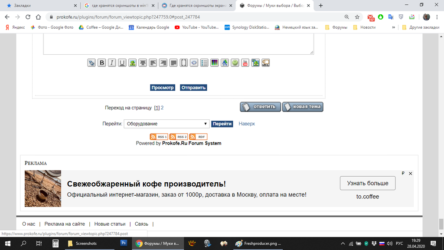The height and width of the screenshot is (250, 444).
Task: Expand hidden bookmarks with the chevron
Action: tap(393, 27)
